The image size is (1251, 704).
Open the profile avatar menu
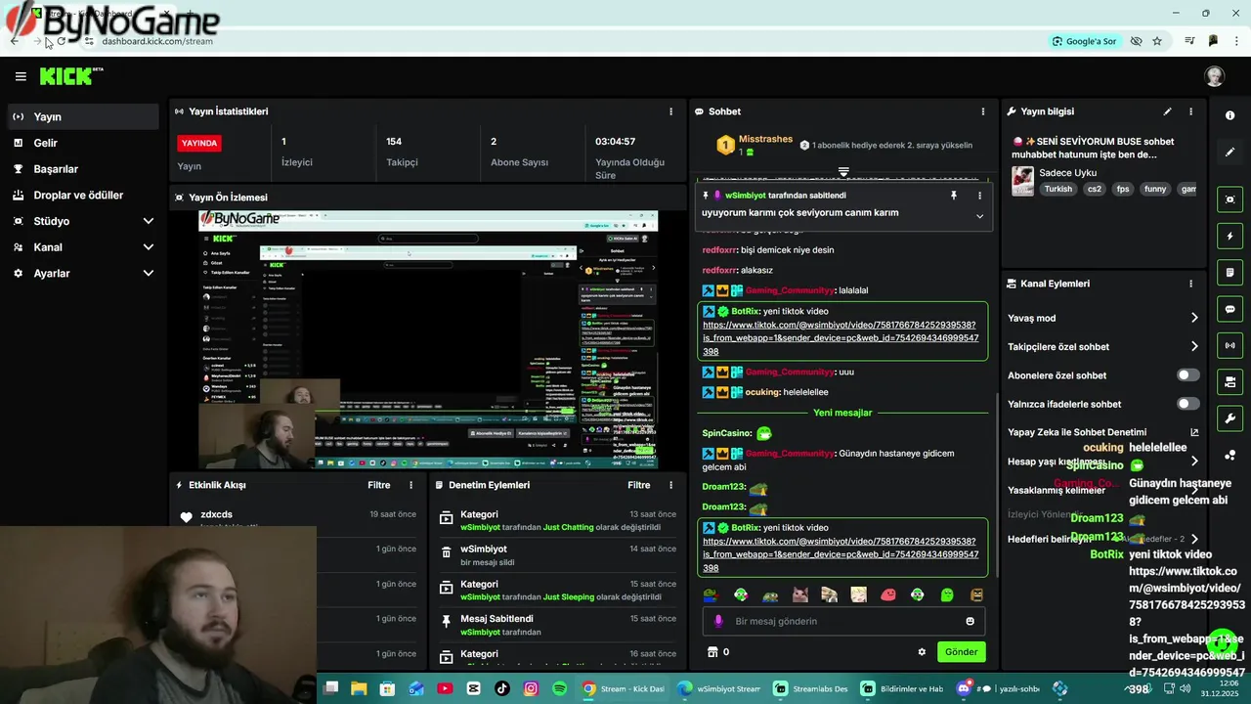coord(1215,76)
